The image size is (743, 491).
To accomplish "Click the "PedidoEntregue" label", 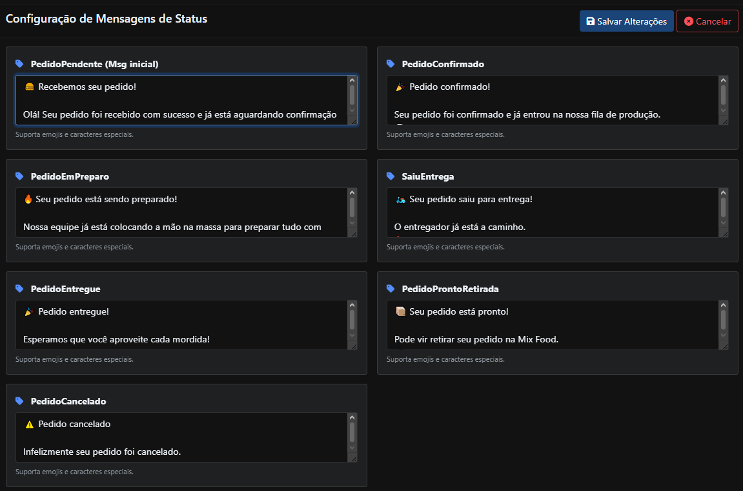I will coord(65,289).
